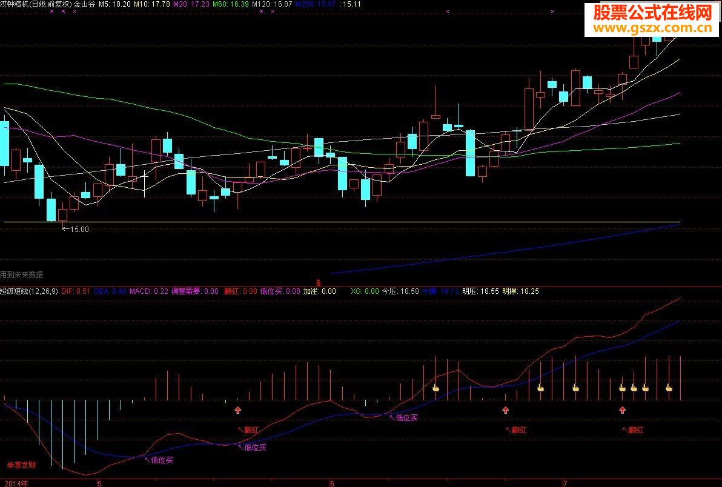The height and width of the screenshot is (487, 722).
Task: Click the 加注: 0.00 readout
Action: coord(320,291)
